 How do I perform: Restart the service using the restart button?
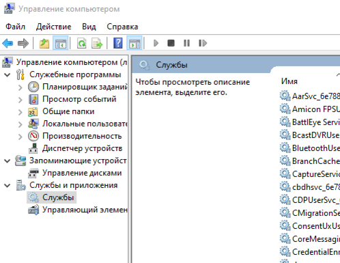tap(203, 43)
